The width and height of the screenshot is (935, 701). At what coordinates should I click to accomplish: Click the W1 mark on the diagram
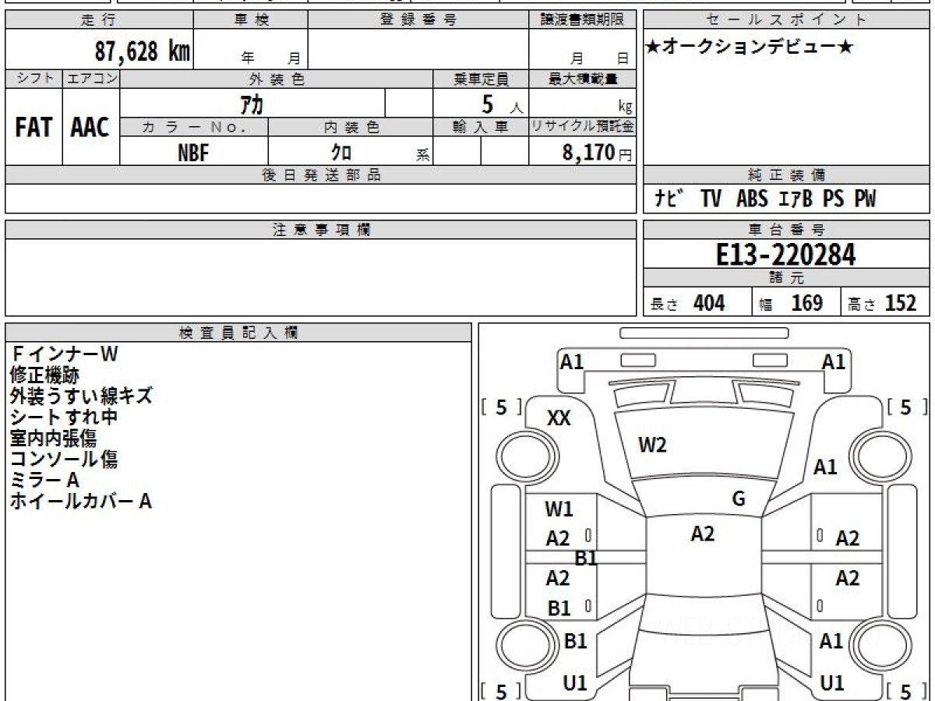pos(559,509)
